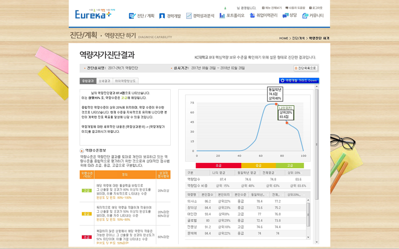Select the 의사소 competency row
The image size is (399, 249).
point(246,201)
